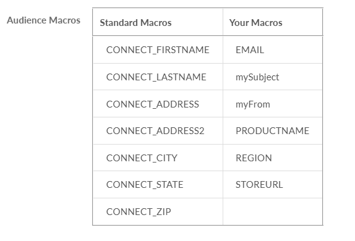Screen dimensions: 355x241
Task: Select the CONNECT_FIRSTNAME macro
Action: tap(158, 50)
